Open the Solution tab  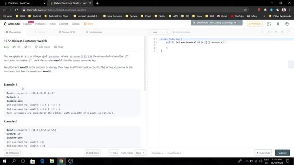coord(40,32)
